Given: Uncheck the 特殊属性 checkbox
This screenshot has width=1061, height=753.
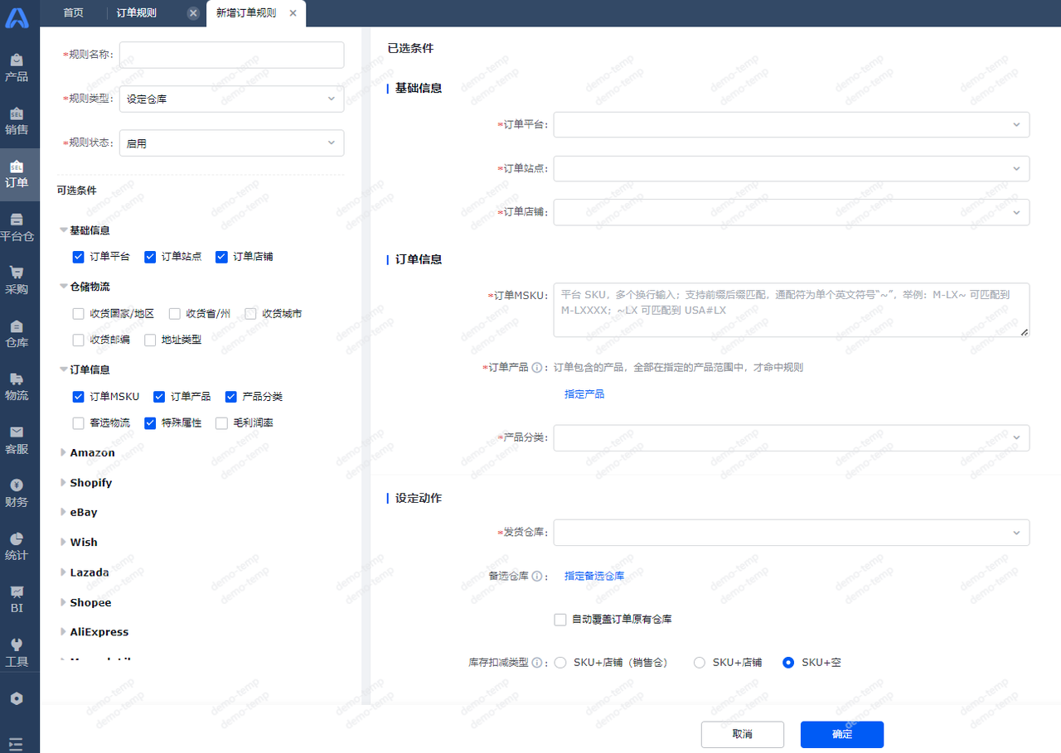Looking at the screenshot, I should [150, 423].
